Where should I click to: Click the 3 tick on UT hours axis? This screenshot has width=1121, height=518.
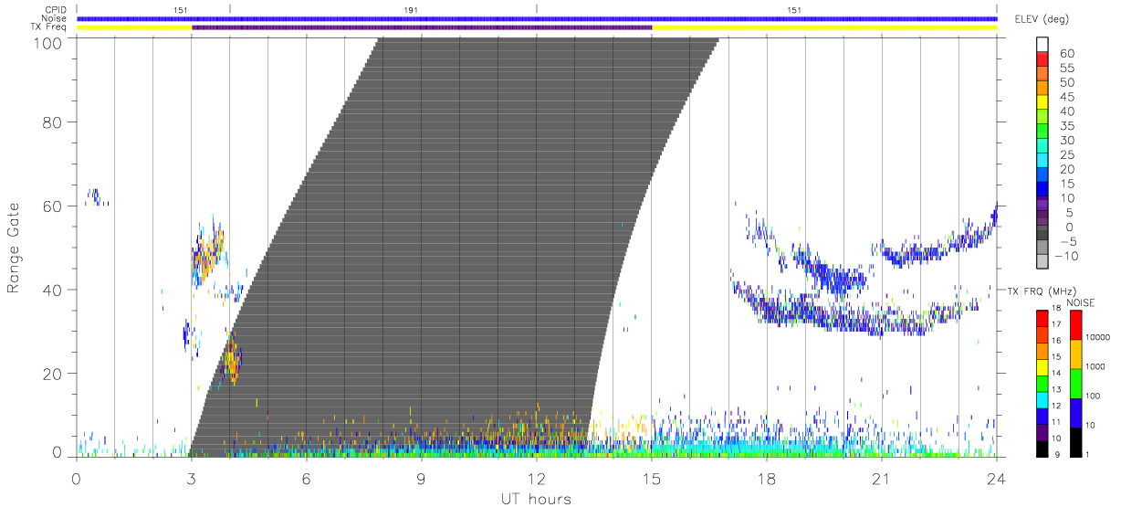(x=192, y=478)
